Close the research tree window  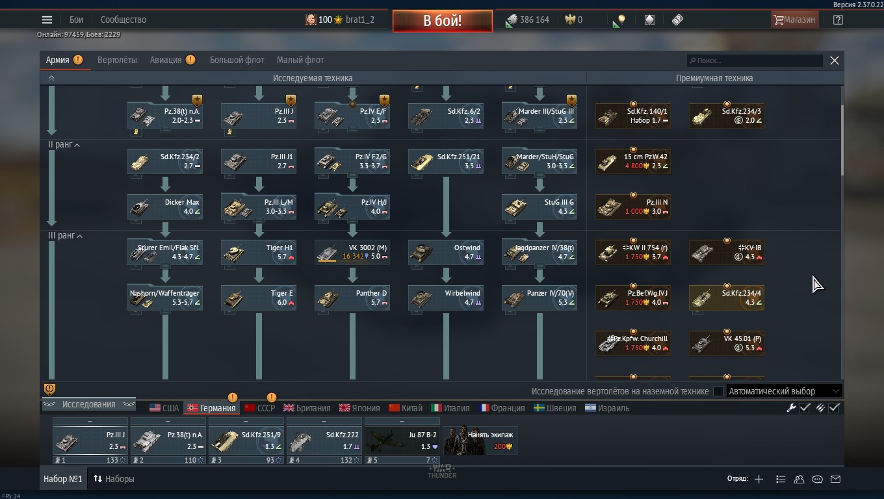pos(835,60)
